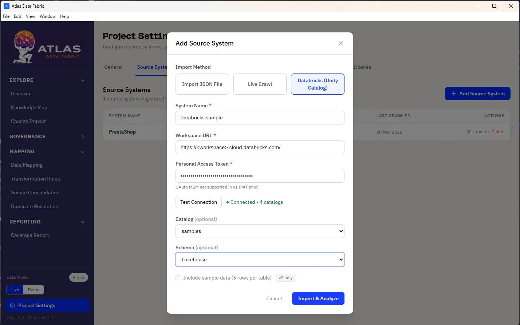Switch to the General tab
520x325 pixels.
(x=113, y=67)
